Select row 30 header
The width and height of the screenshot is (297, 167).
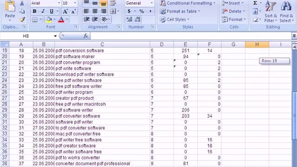click(5, 116)
